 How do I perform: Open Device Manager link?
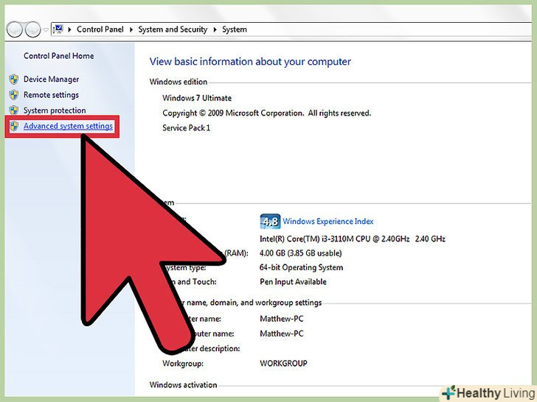point(51,80)
